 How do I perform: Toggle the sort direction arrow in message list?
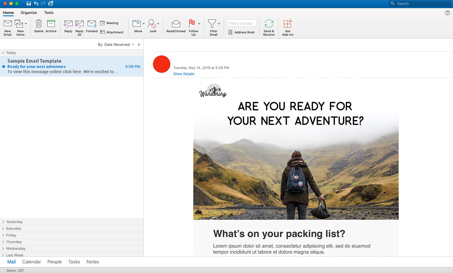[x=139, y=44]
